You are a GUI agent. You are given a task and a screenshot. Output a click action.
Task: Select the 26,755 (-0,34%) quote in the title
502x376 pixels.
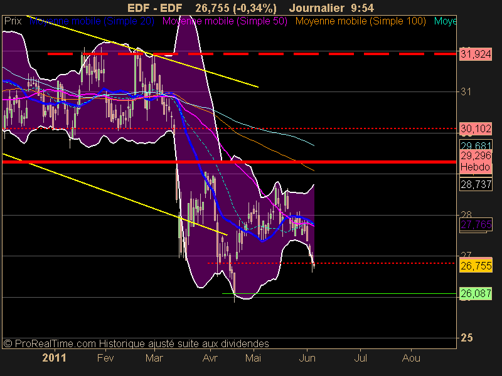click(236, 8)
